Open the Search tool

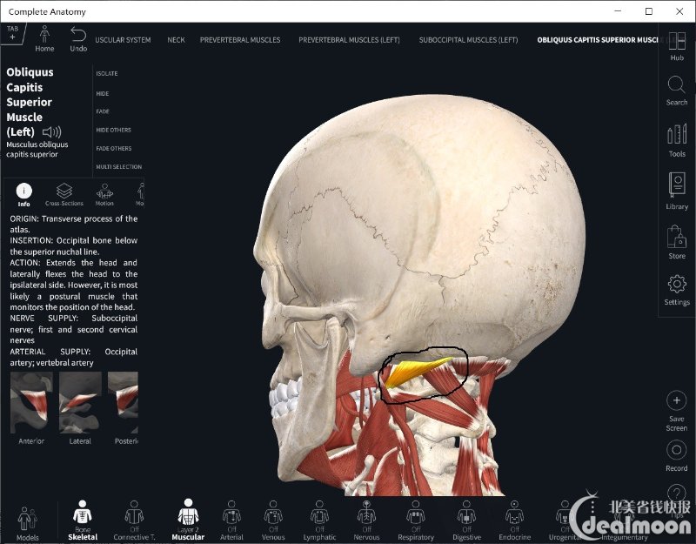tap(677, 91)
